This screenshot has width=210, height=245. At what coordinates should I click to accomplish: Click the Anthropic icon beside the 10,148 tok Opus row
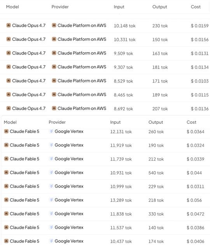tap(9, 25)
